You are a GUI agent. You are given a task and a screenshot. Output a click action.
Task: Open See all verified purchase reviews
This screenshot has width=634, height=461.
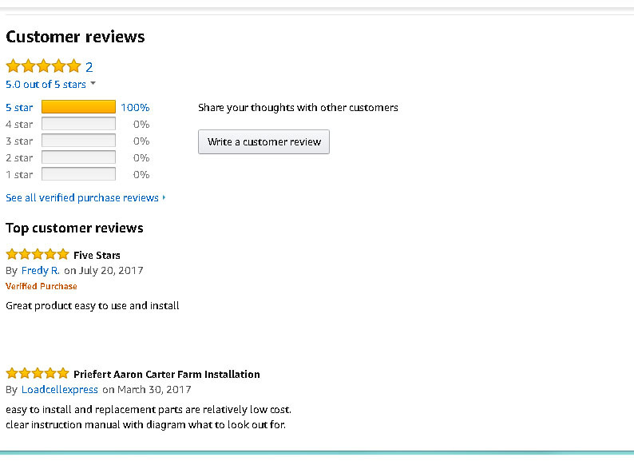[82, 197]
